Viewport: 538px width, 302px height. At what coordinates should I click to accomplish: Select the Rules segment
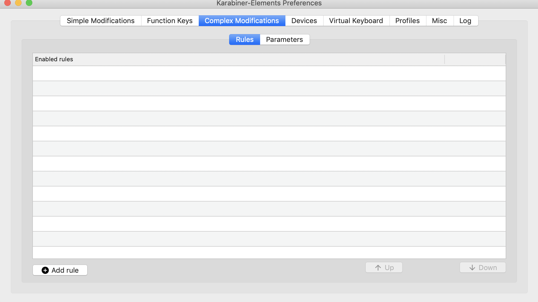click(x=244, y=39)
